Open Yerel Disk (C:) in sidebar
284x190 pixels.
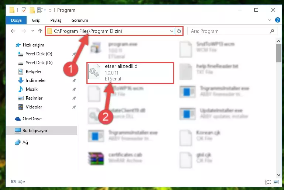click(39, 54)
